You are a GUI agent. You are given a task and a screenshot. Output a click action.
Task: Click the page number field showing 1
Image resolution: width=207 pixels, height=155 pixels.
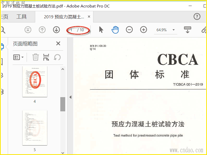[71, 30]
